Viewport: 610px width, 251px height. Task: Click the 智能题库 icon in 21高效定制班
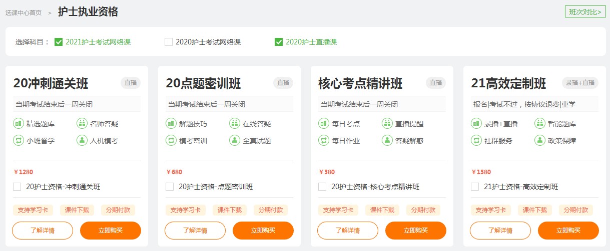(540, 124)
